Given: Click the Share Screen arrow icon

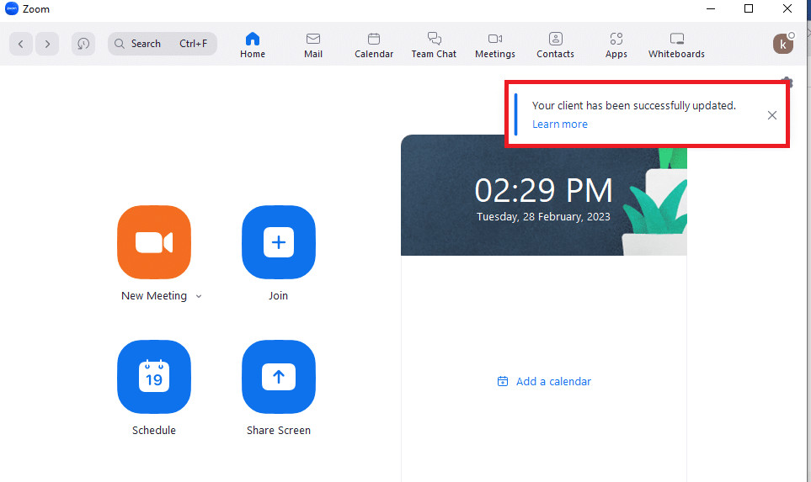Looking at the screenshot, I should (x=278, y=377).
